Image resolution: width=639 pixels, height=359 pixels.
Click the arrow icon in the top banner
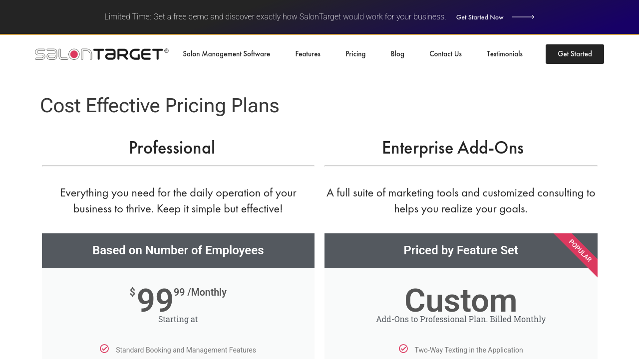coord(523,17)
